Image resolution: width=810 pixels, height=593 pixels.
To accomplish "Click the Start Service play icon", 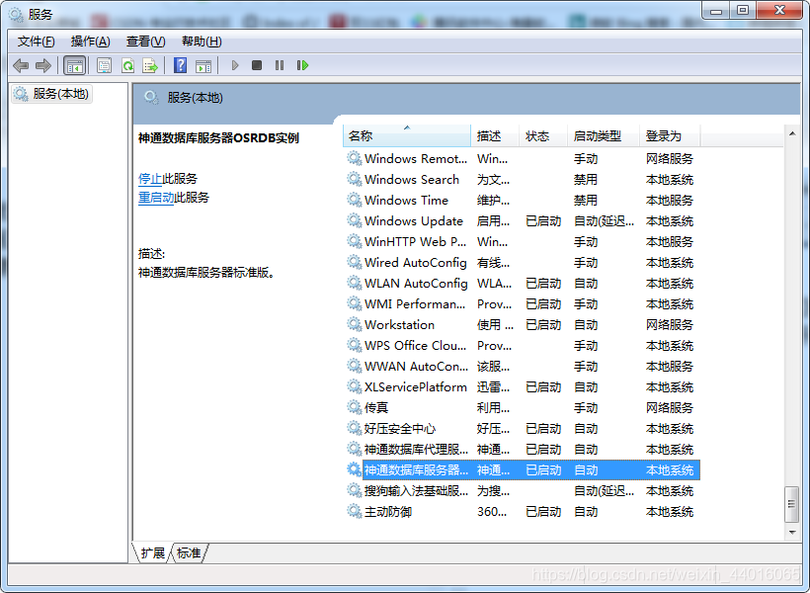I will pyautogui.click(x=235, y=65).
